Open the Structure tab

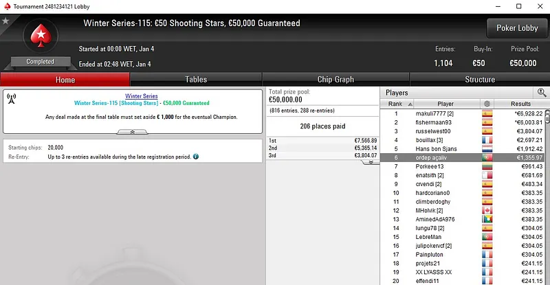[480, 80]
